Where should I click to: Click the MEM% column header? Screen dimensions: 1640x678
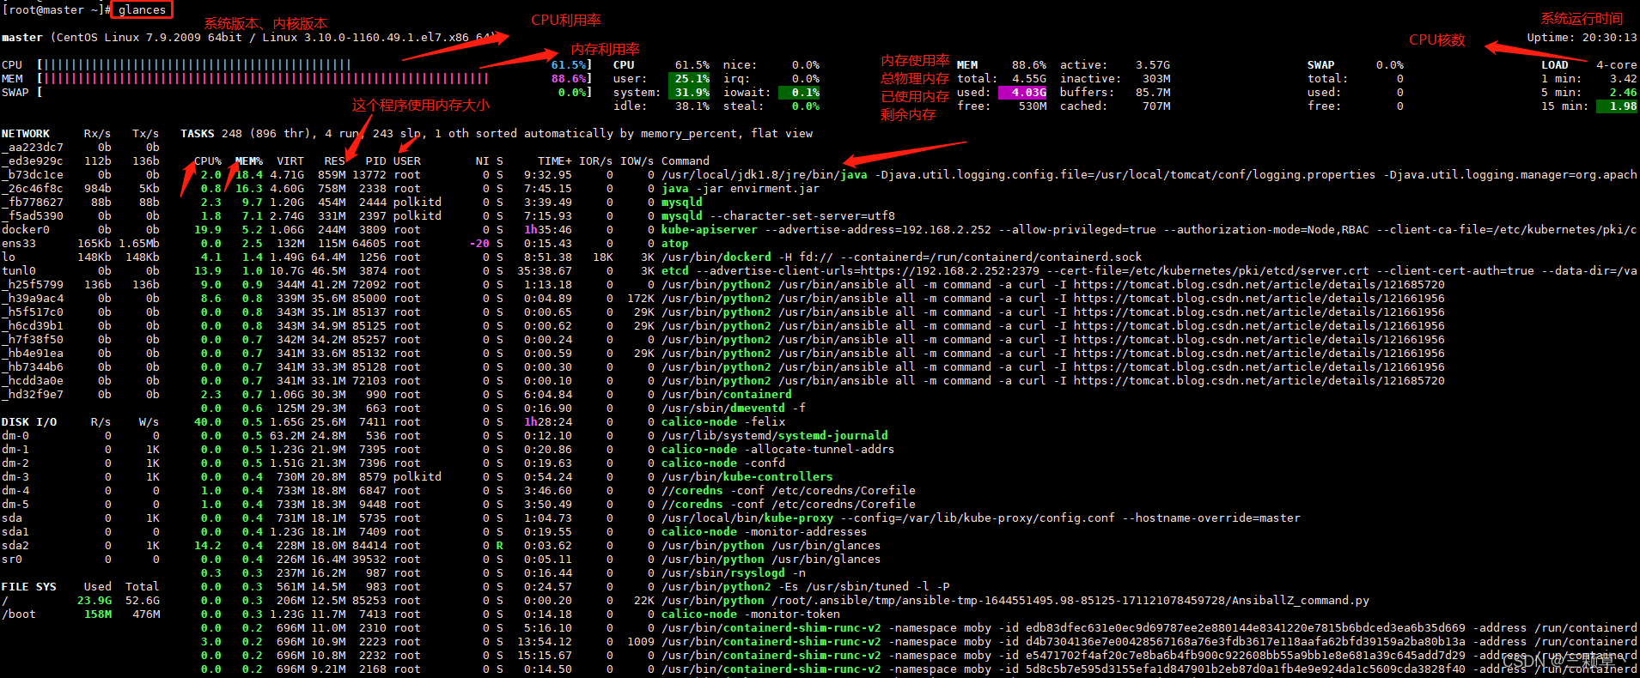249,160
